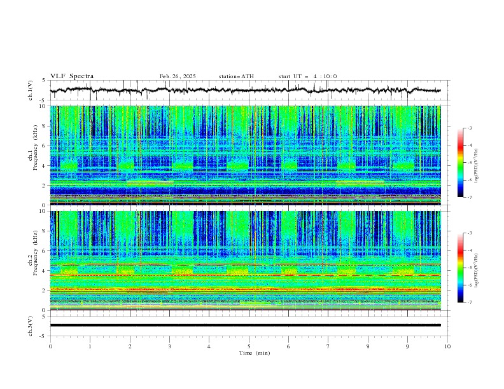504x389 pixels.
Task: Click the time axis tick label '10'
Action: (x=447, y=346)
